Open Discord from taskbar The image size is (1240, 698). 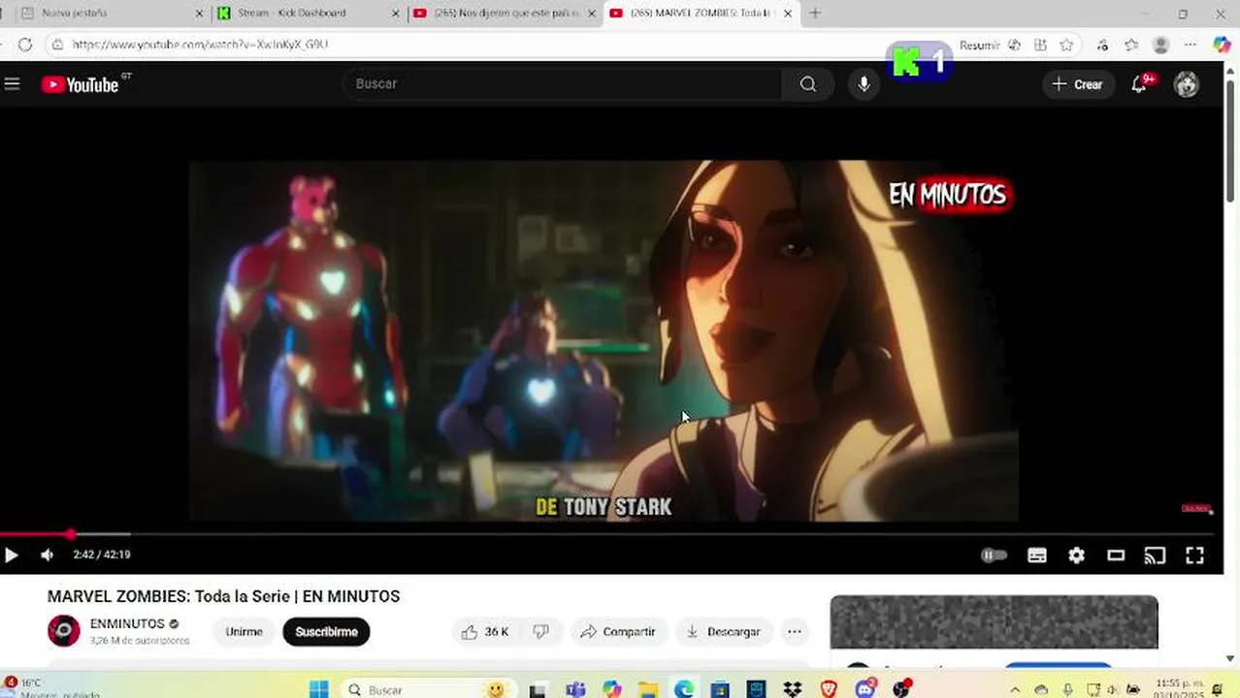pos(865,689)
